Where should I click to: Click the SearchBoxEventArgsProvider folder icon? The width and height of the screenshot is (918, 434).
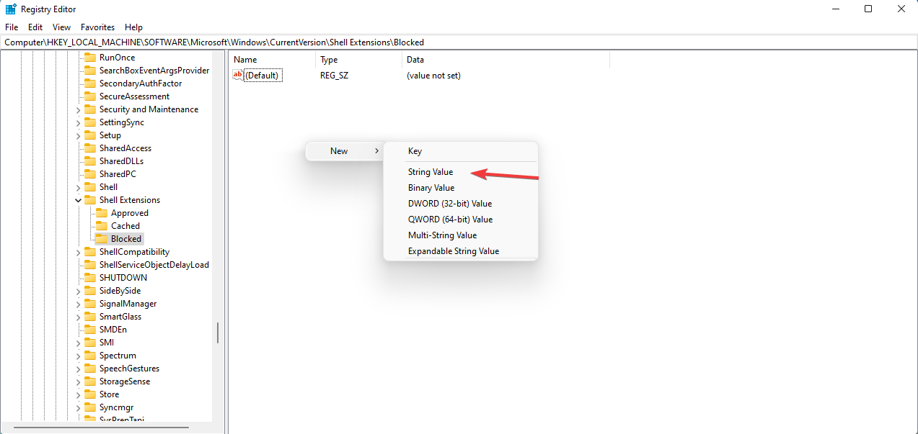(x=90, y=71)
